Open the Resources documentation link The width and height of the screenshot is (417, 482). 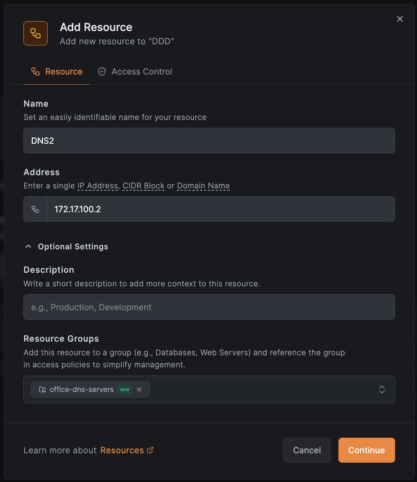(122, 450)
